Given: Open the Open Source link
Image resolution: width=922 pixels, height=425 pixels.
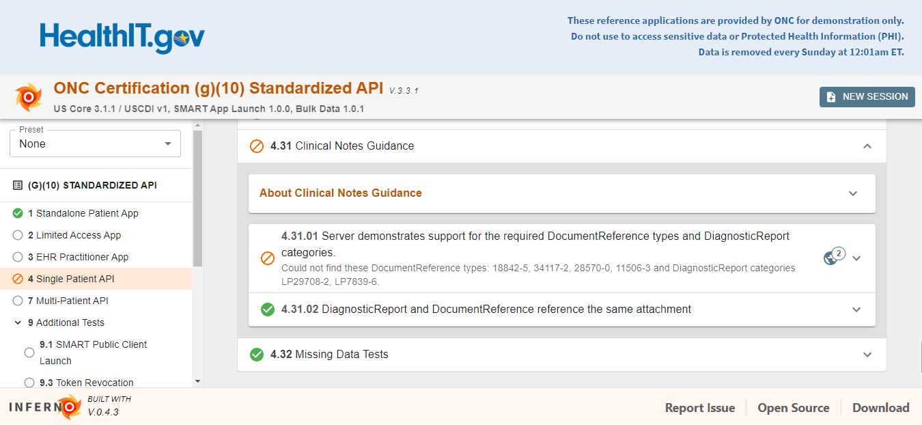Looking at the screenshot, I should click(x=794, y=408).
